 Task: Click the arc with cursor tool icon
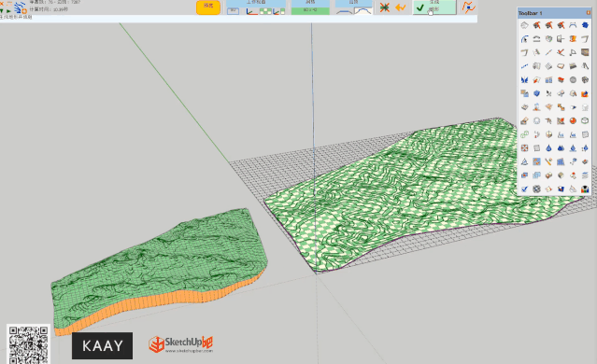524,39
